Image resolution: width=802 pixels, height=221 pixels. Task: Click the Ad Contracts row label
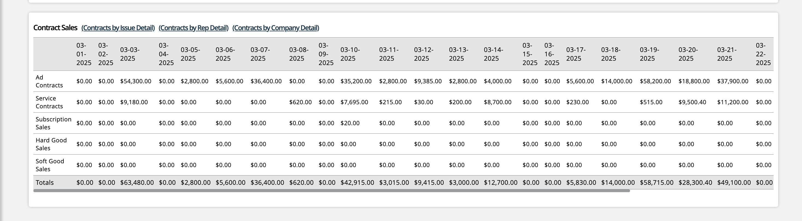pyautogui.click(x=49, y=81)
